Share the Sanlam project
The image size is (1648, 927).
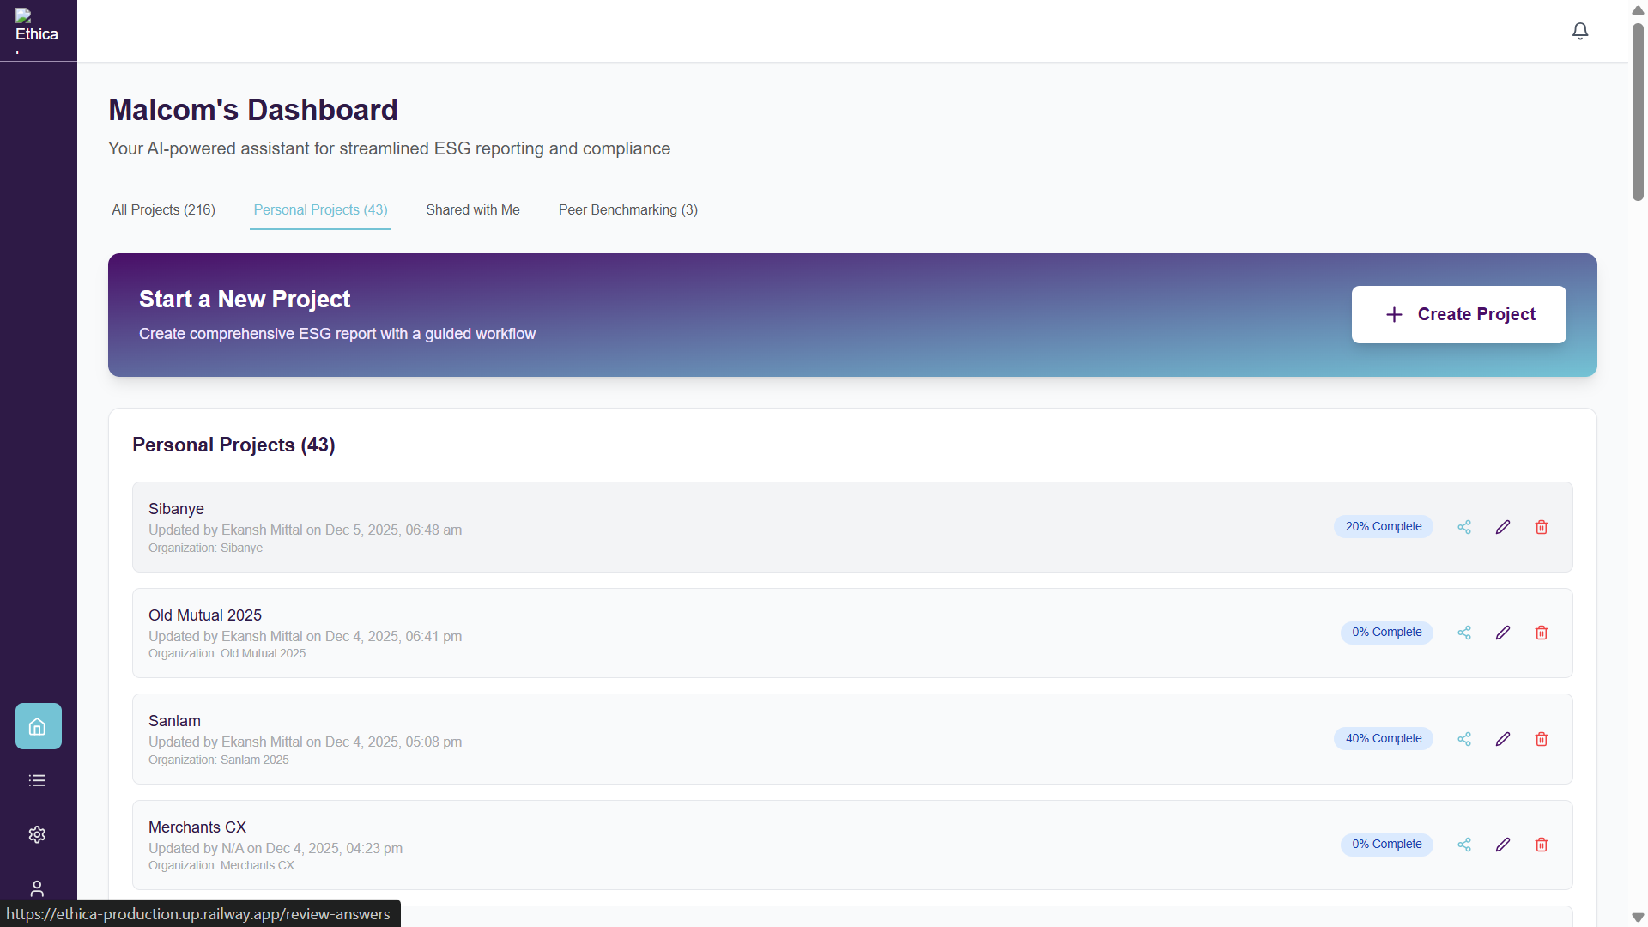(1464, 739)
